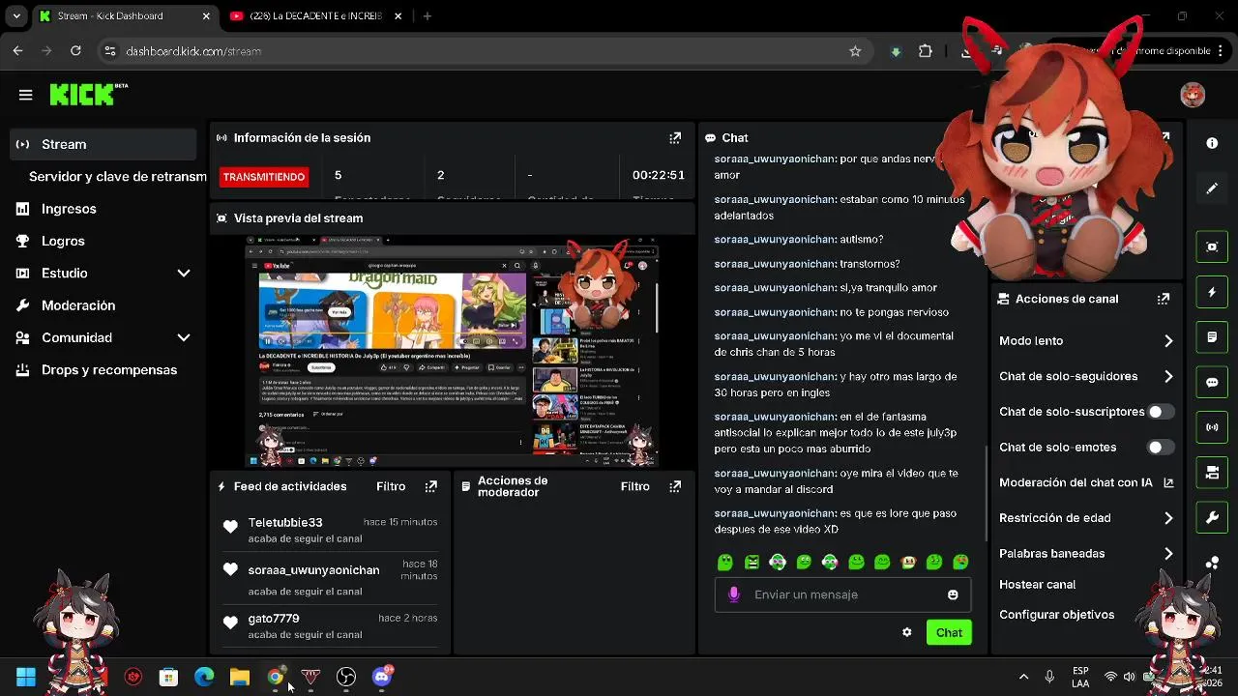The width and height of the screenshot is (1238, 696).
Task: Open File Explorer from the taskbar
Action: (x=240, y=678)
